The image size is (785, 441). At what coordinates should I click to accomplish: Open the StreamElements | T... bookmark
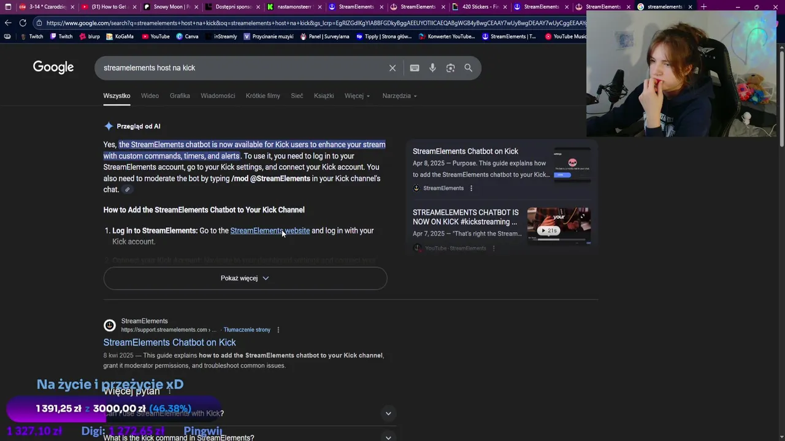click(509, 36)
